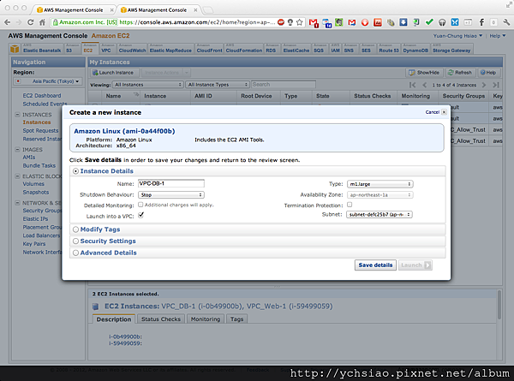This screenshot has width=514, height=381.
Task: Close the first AWS Management Console tab
Action: click(111, 10)
